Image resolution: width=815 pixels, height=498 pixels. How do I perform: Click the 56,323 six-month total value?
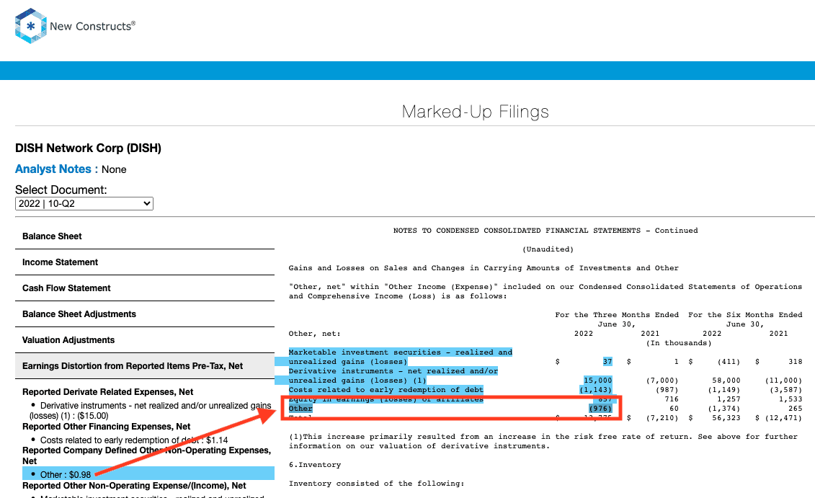[x=726, y=418]
